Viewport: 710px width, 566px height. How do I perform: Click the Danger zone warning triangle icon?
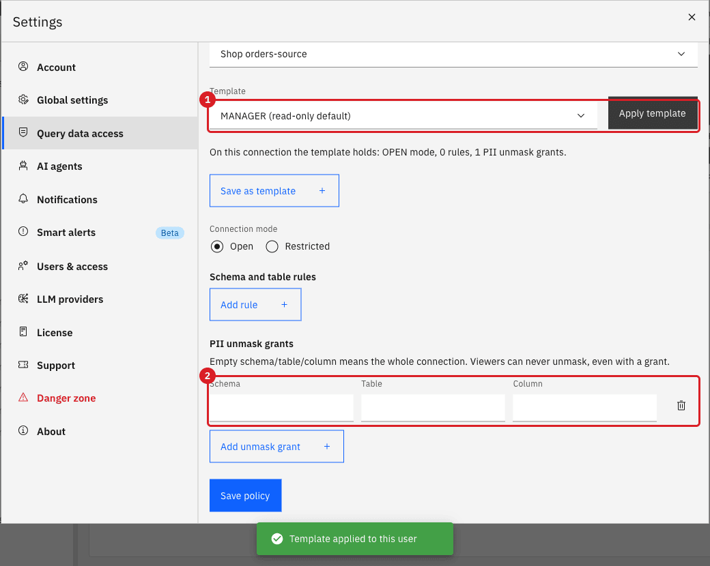(x=23, y=398)
